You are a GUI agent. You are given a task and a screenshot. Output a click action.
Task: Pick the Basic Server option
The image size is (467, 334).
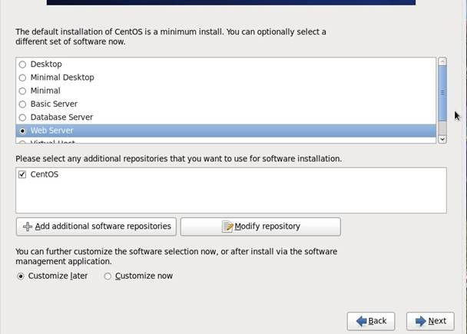coord(22,104)
